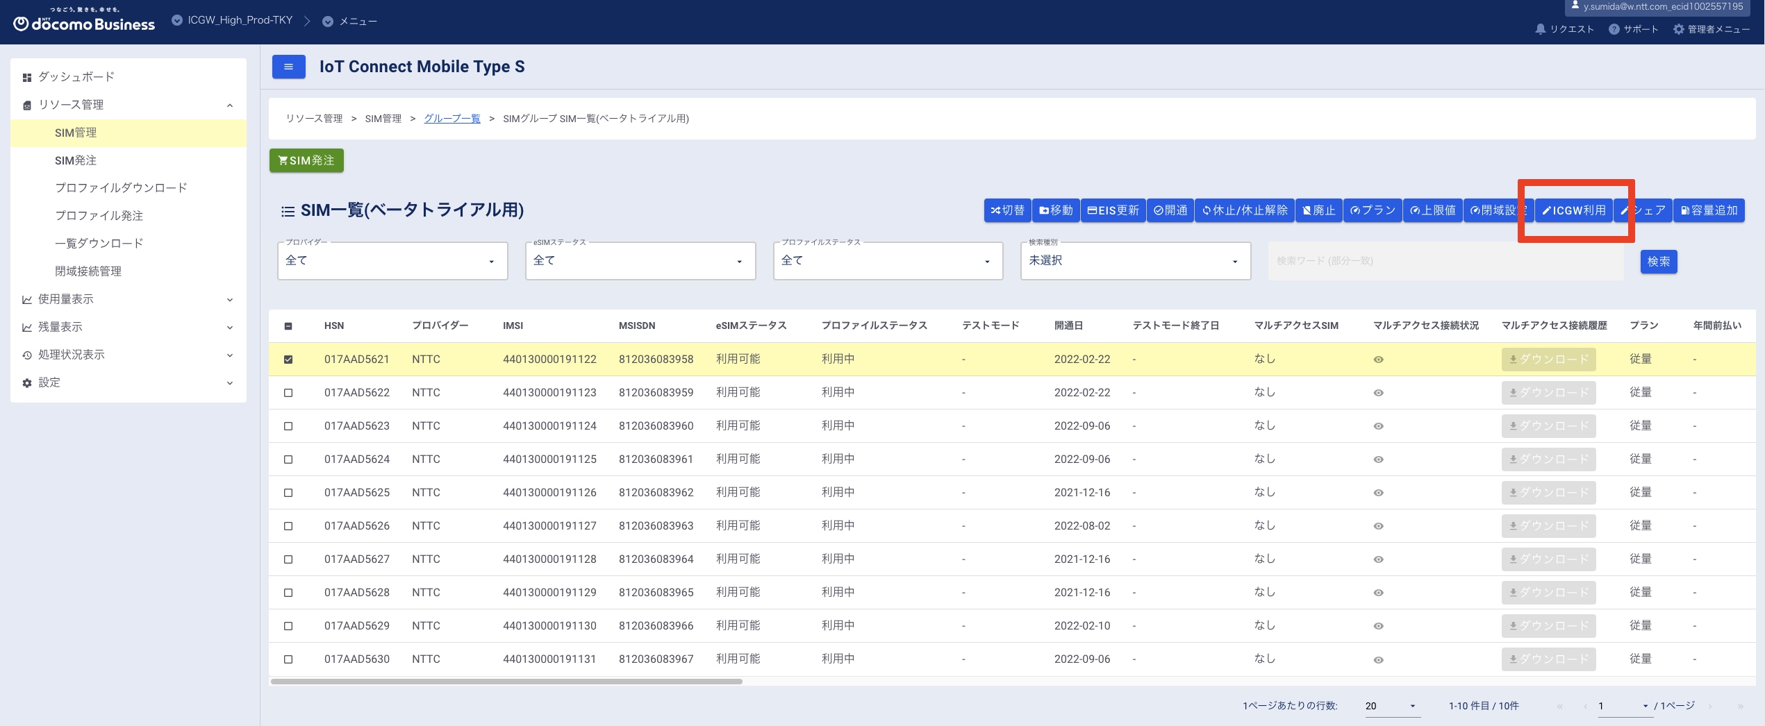The width and height of the screenshot is (1765, 726).
Task: Open ダッシュボード in the sidebar
Action: click(x=129, y=77)
